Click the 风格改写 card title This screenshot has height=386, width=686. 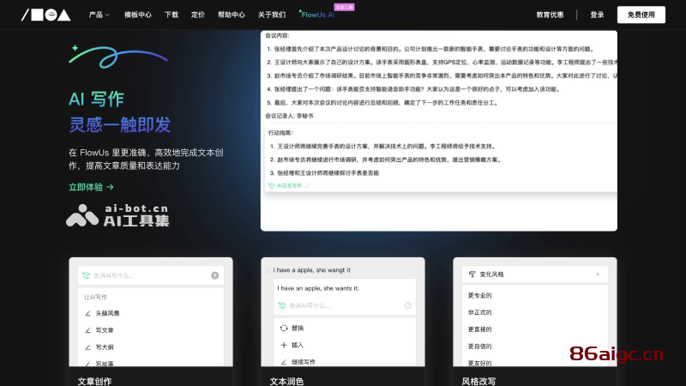tap(478, 381)
